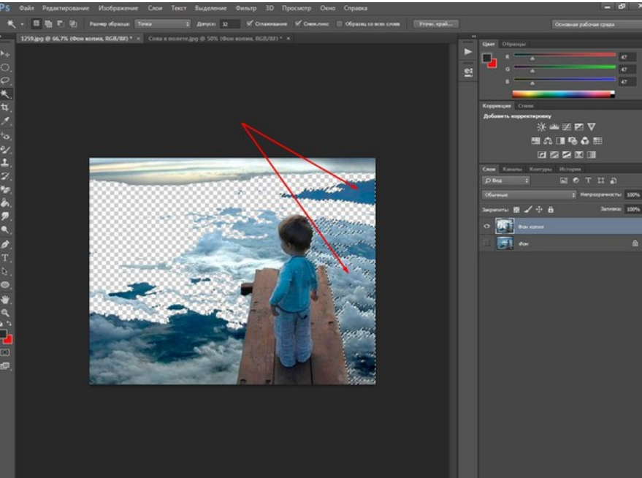This screenshot has width=642, height=478.
Task: Select the Ellipse shape tool
Action: (x=5, y=285)
